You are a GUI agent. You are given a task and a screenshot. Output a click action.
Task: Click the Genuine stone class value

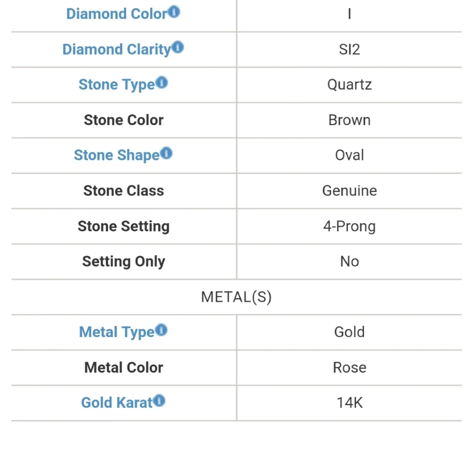[x=349, y=191]
